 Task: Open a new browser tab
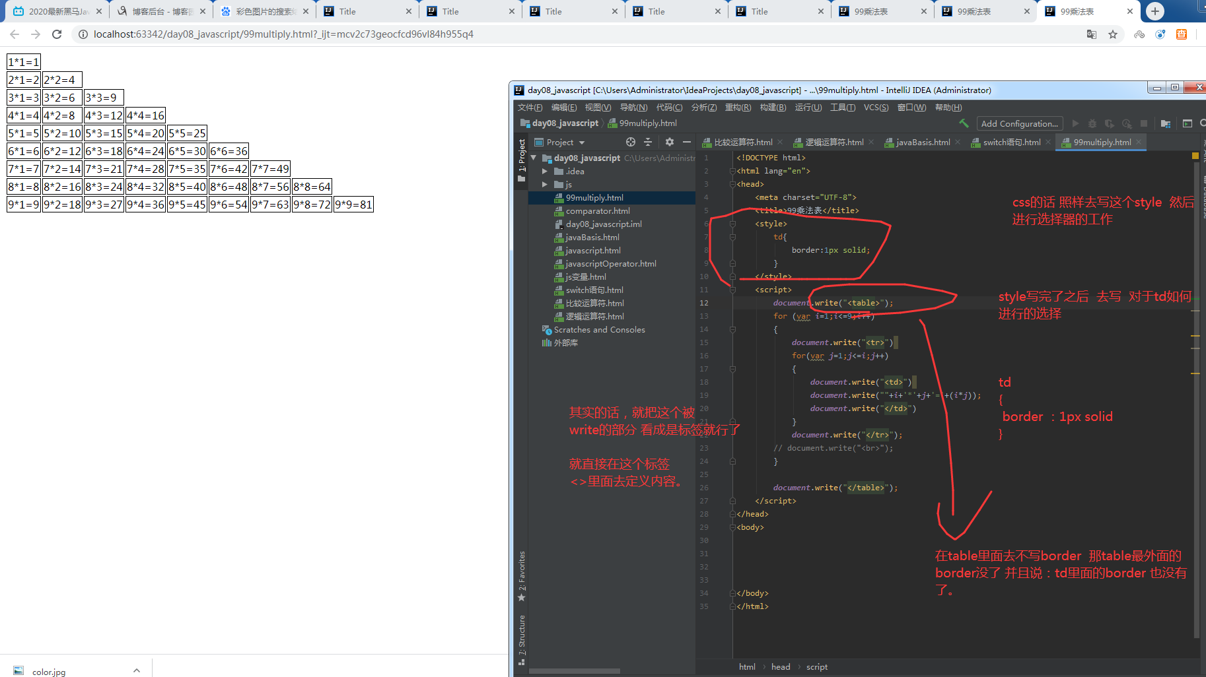1155,11
